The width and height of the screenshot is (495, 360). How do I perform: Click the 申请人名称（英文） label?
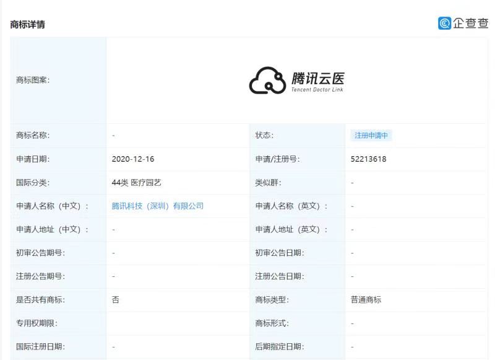pos(291,206)
